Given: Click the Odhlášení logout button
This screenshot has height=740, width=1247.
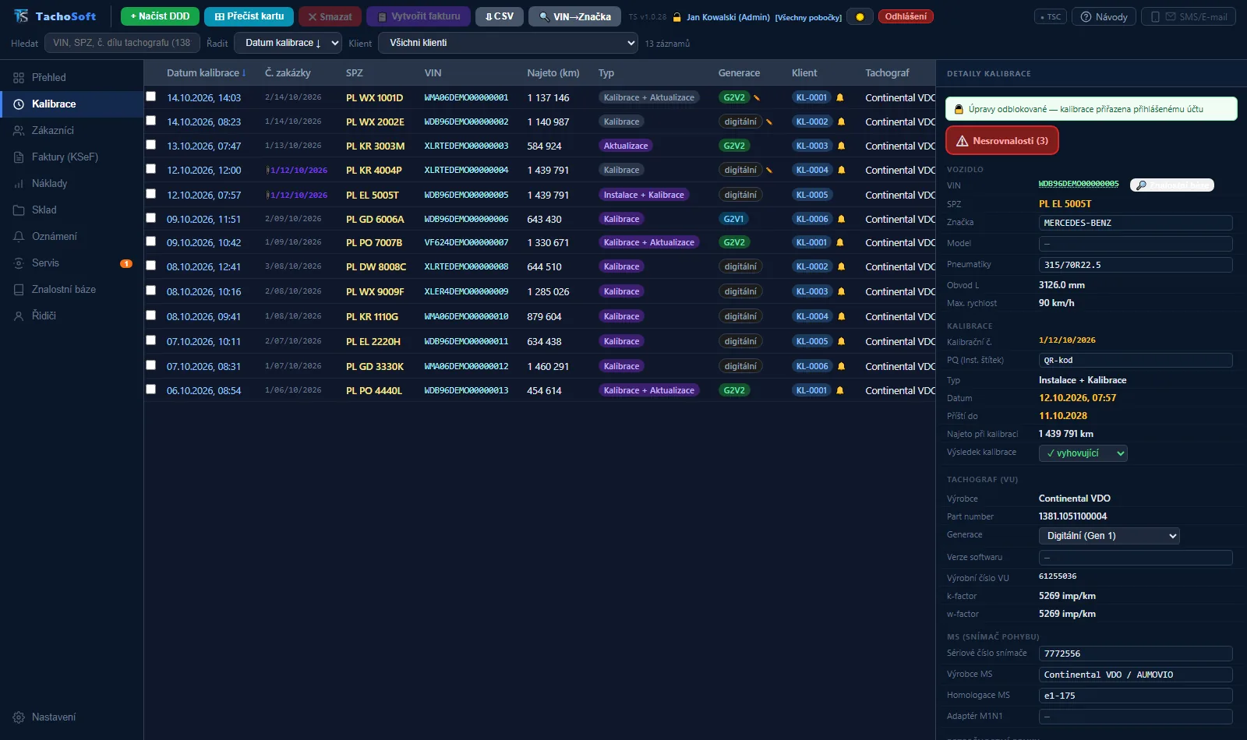Looking at the screenshot, I should coord(906,16).
